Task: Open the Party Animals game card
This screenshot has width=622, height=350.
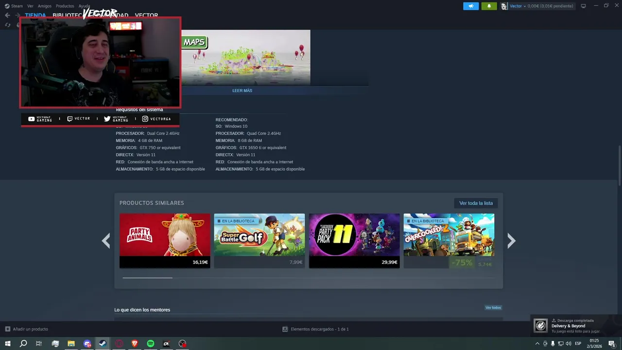Action: 165,241
